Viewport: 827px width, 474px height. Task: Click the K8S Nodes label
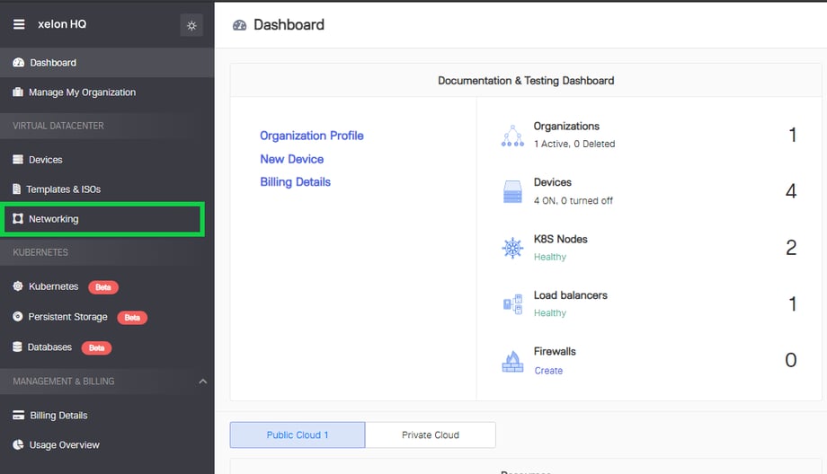[561, 239]
